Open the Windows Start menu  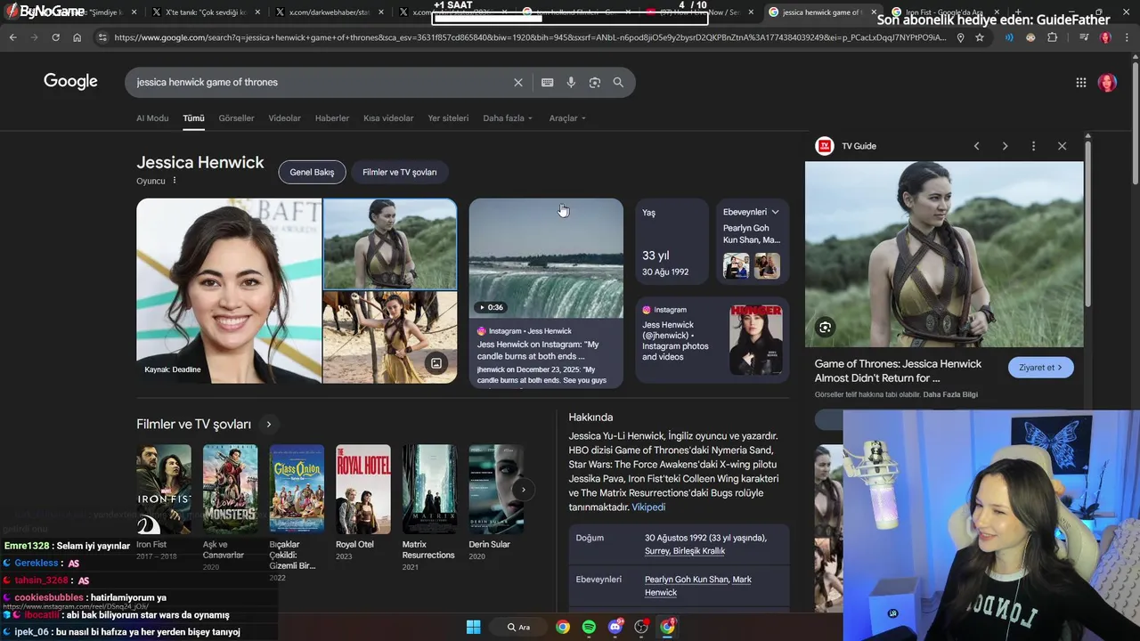pyautogui.click(x=474, y=627)
